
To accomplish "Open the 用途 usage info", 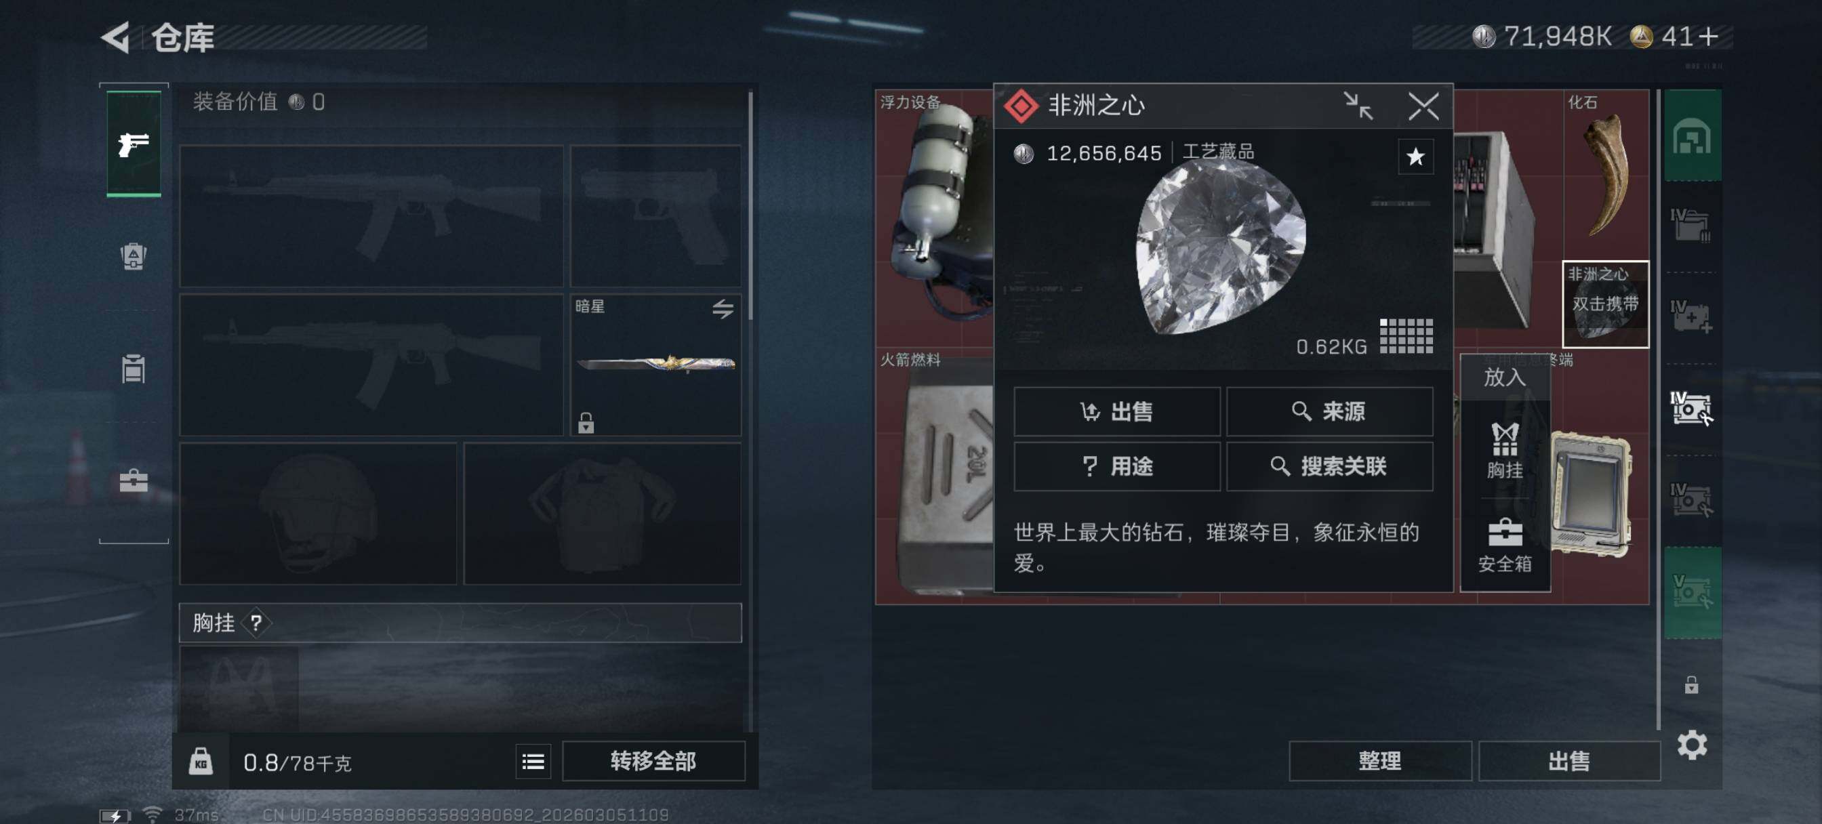I will click(1116, 466).
